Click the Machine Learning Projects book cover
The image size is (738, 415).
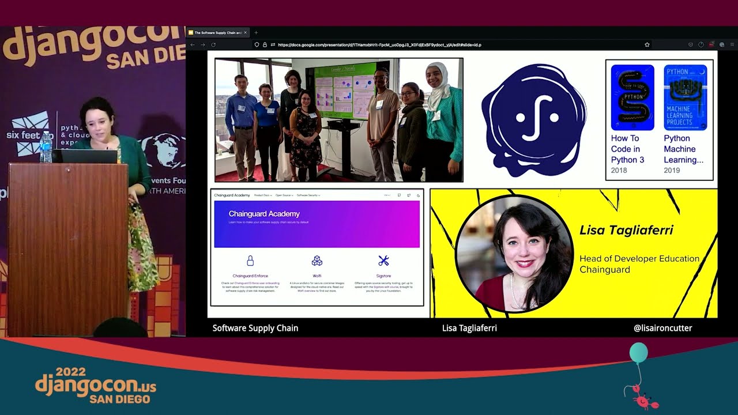pyautogui.click(x=685, y=97)
